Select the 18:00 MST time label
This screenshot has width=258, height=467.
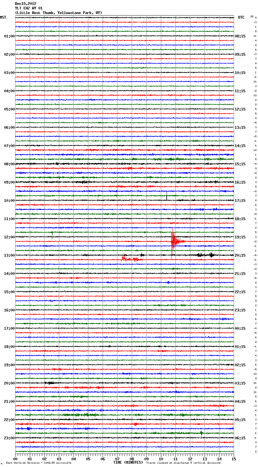click(9, 347)
